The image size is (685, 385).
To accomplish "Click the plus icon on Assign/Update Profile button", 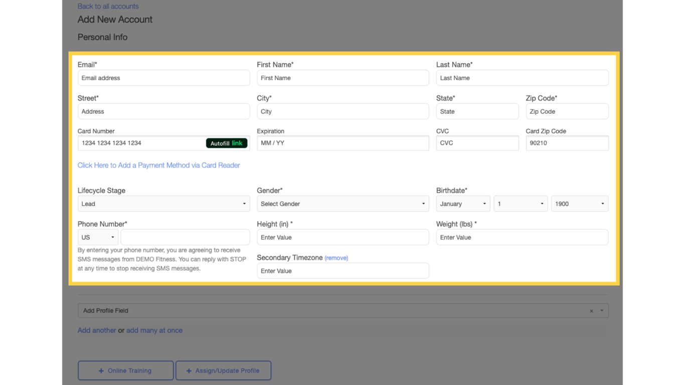I will pyautogui.click(x=189, y=370).
